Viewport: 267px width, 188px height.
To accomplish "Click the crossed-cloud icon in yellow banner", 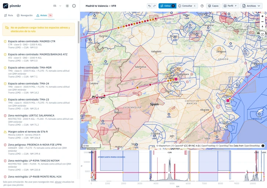I will pyautogui.click(x=7, y=28).
